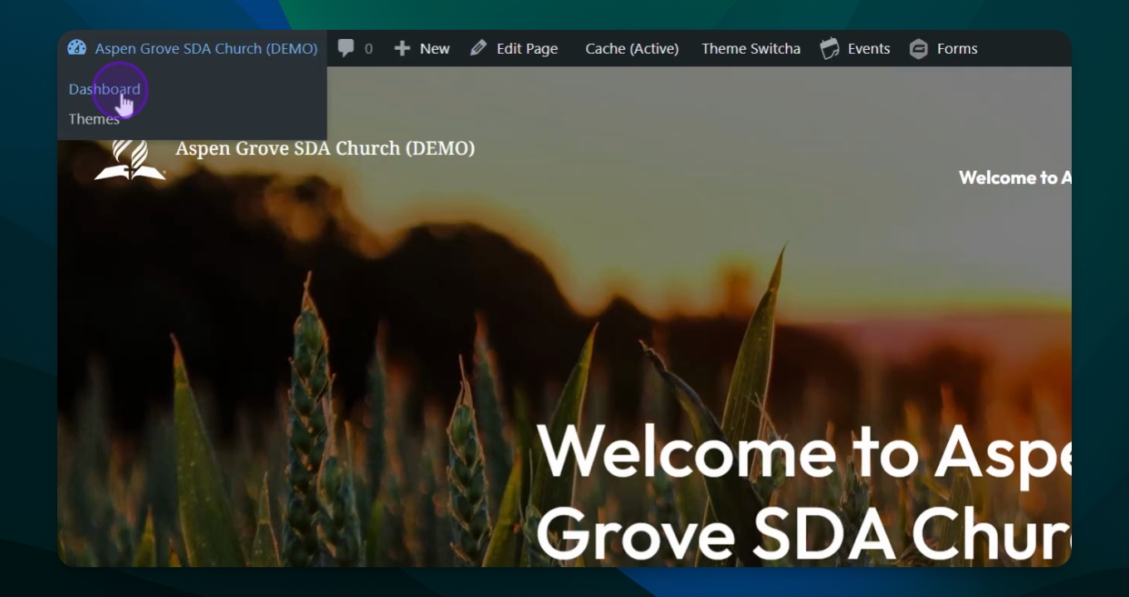This screenshot has width=1129, height=597.
Task: Click the pencil icon for Edit Page
Action: pos(479,48)
